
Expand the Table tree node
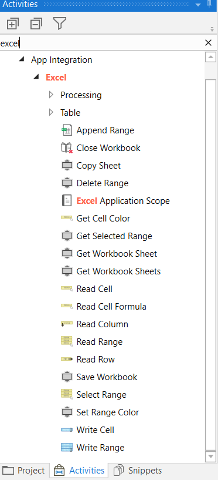point(51,113)
